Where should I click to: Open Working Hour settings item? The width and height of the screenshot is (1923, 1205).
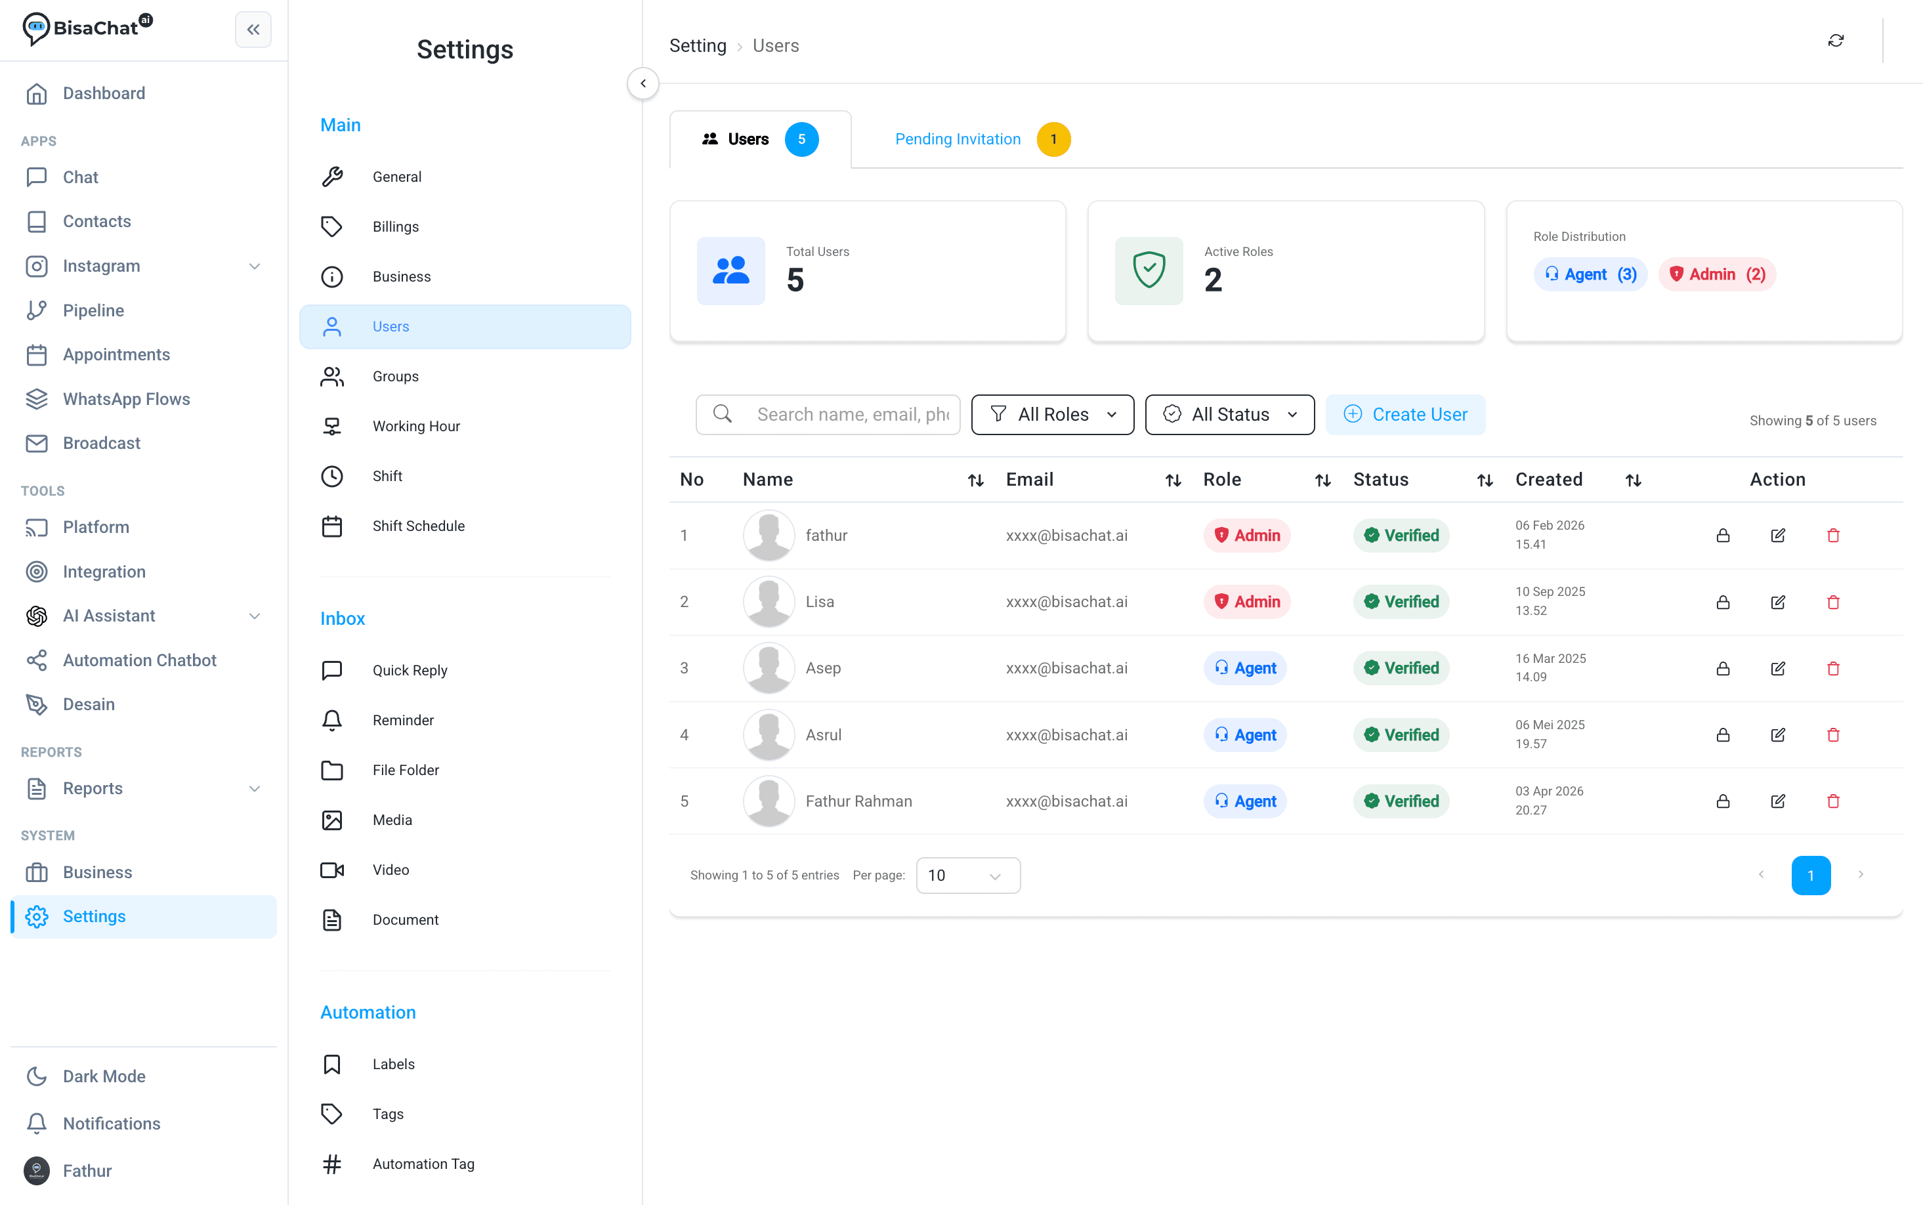pos(465,427)
